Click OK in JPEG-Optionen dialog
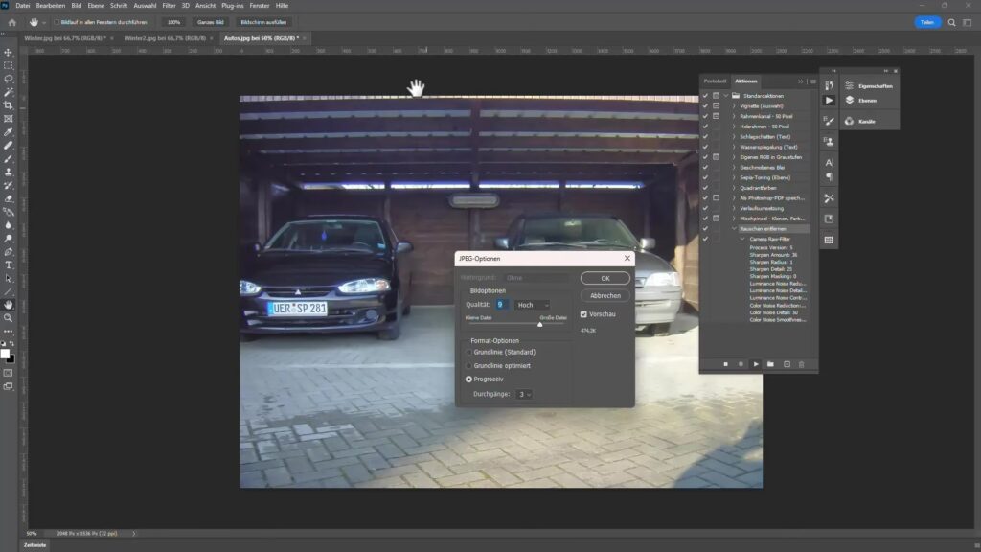The width and height of the screenshot is (981, 552). click(605, 278)
